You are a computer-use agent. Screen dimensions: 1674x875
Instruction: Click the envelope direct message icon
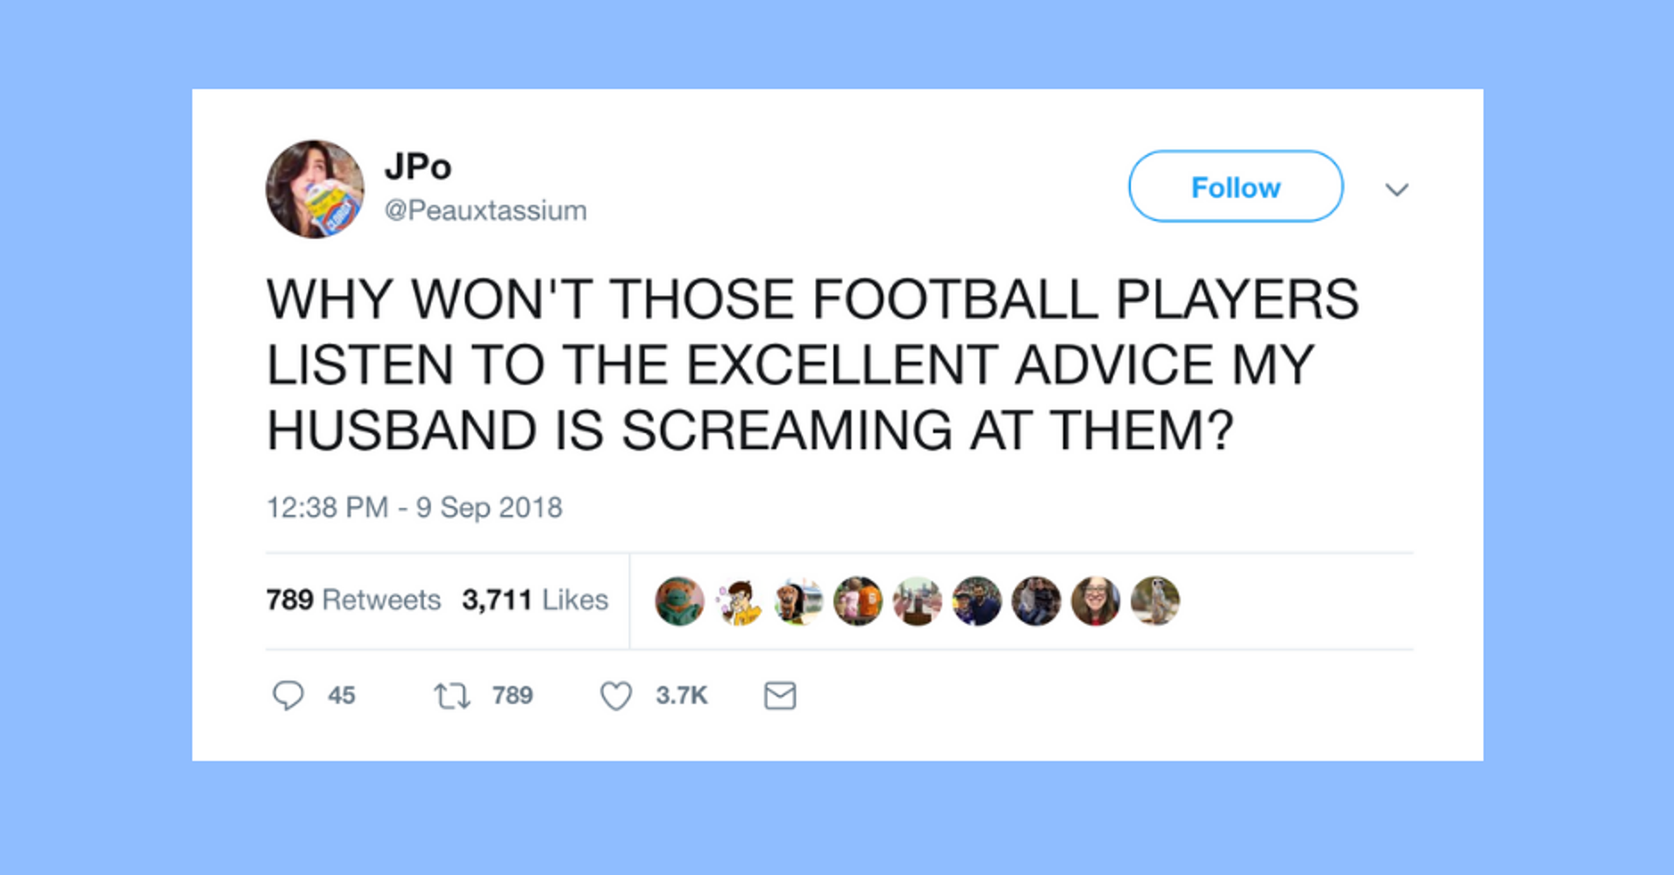(780, 696)
